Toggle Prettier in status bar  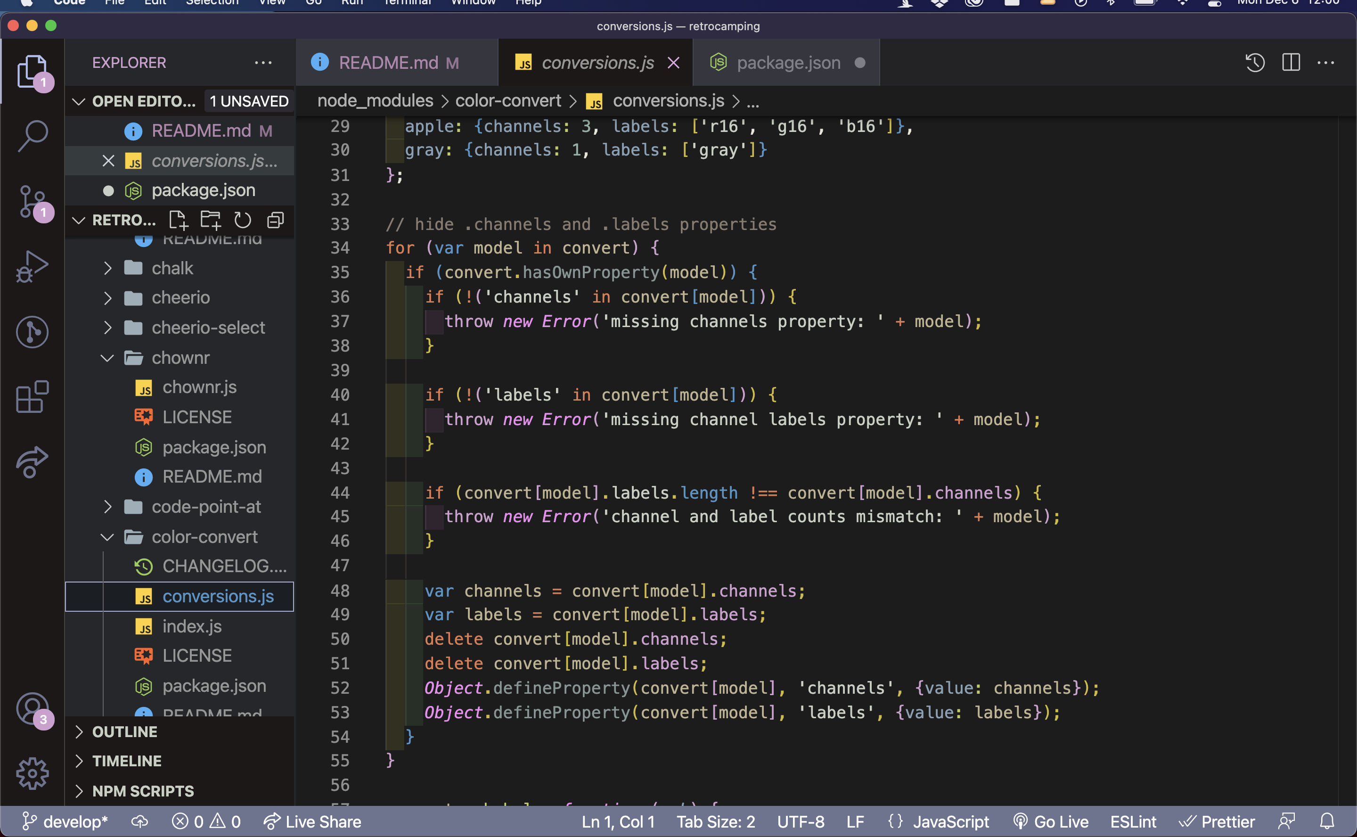1217,821
